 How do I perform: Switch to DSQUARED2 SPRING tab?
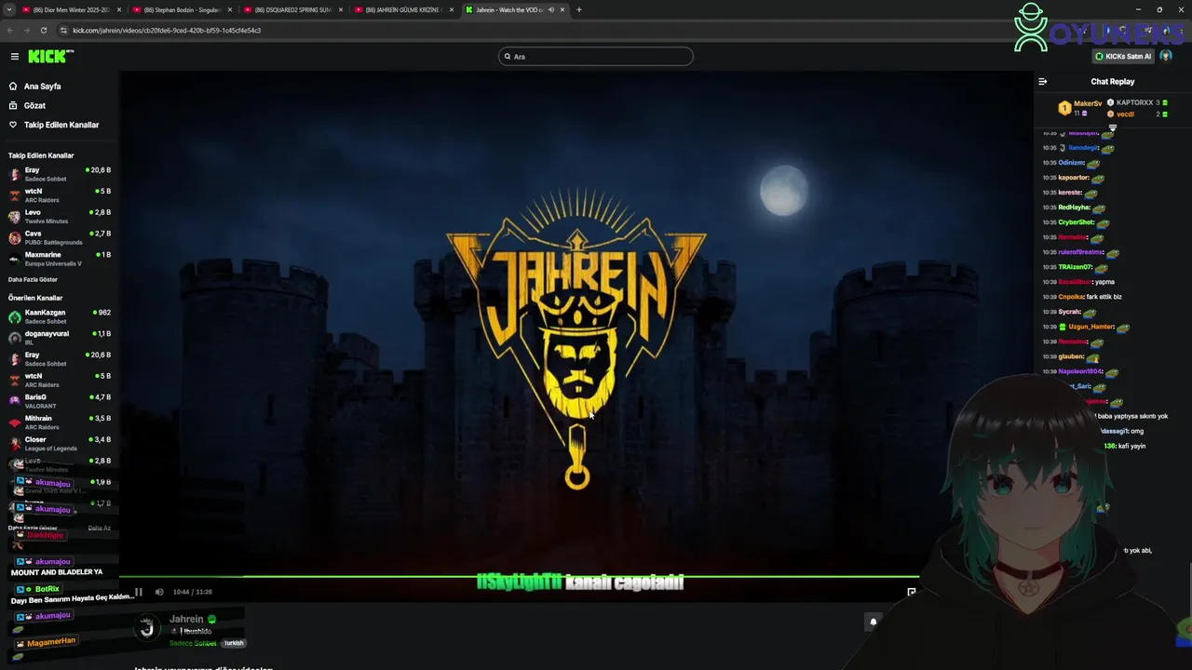tap(291, 9)
